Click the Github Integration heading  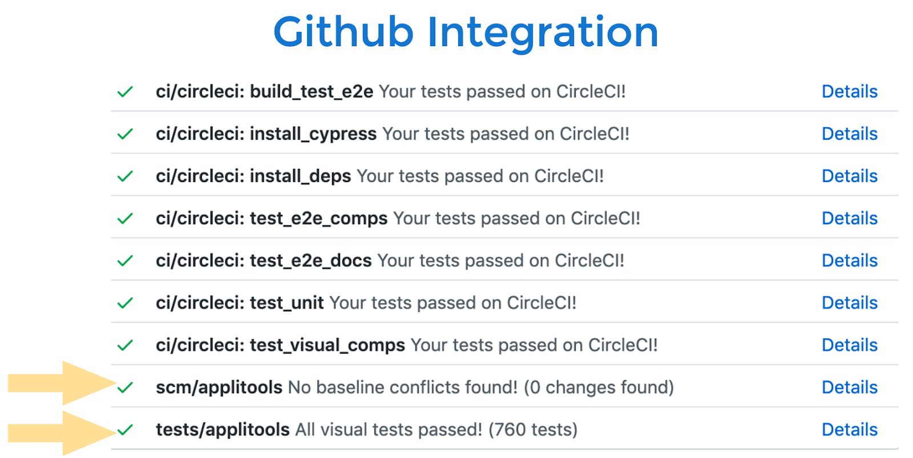466,32
